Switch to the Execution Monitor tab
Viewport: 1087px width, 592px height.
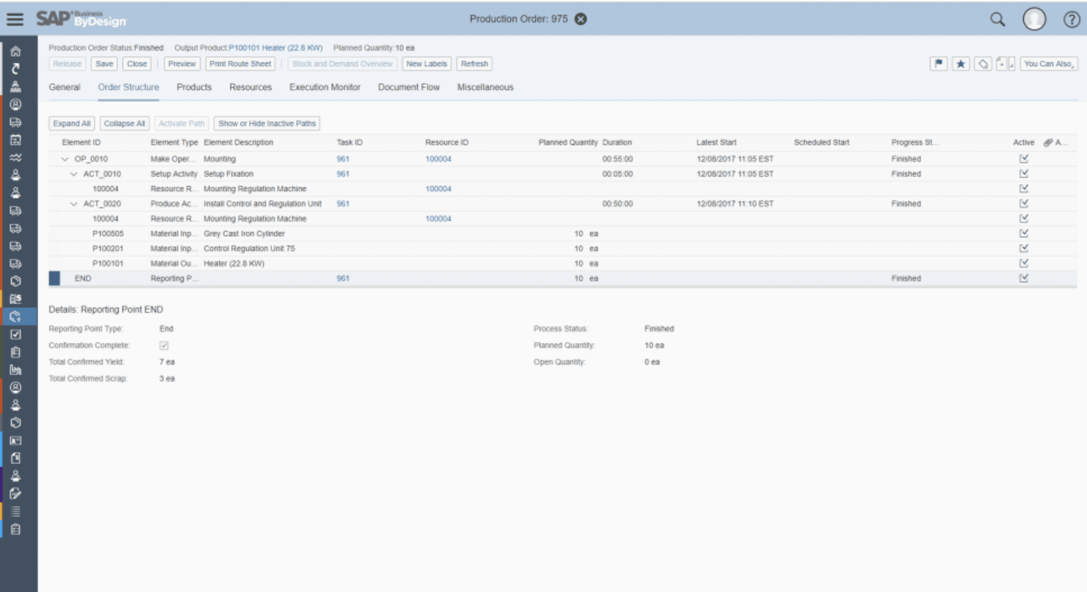[x=324, y=87]
